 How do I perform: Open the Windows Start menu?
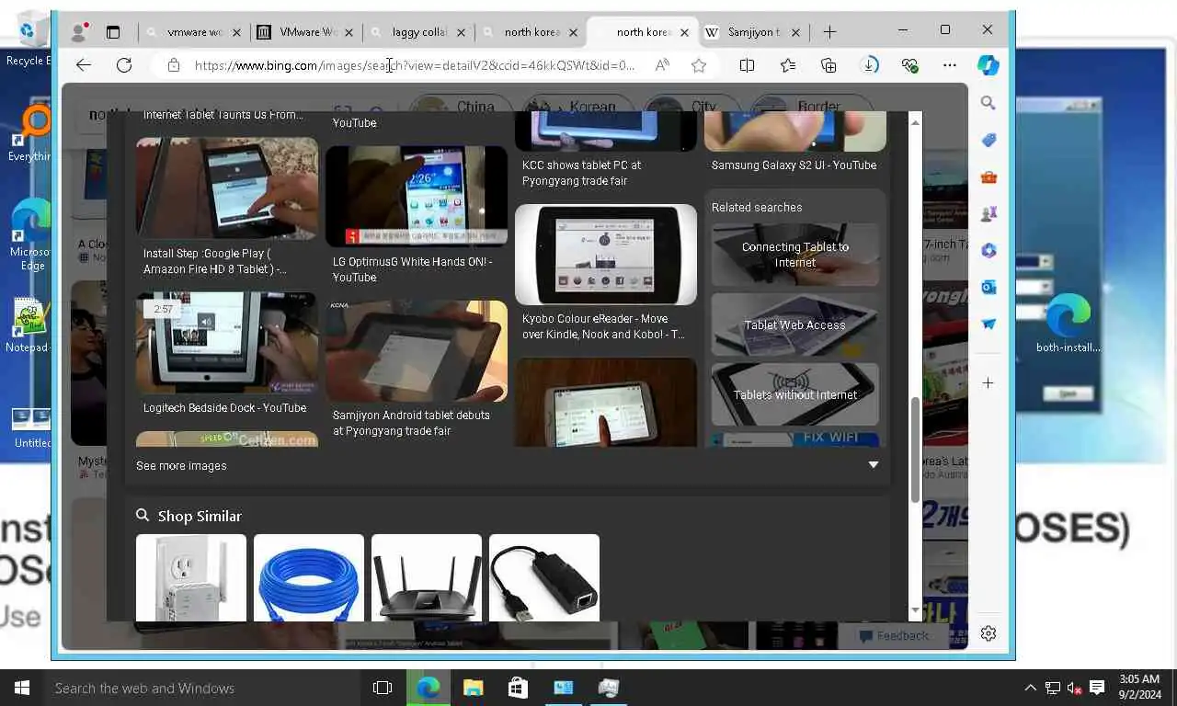21,688
